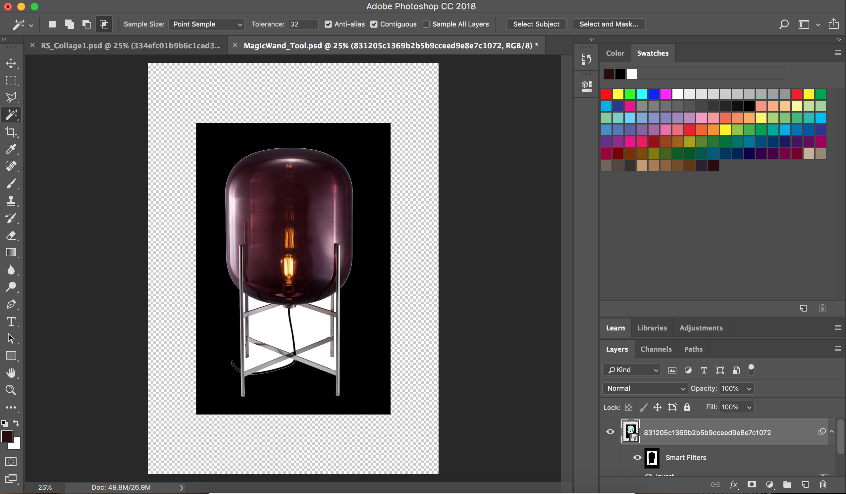Select the Clone Stamp tool
This screenshot has width=846, height=494.
[x=11, y=201]
